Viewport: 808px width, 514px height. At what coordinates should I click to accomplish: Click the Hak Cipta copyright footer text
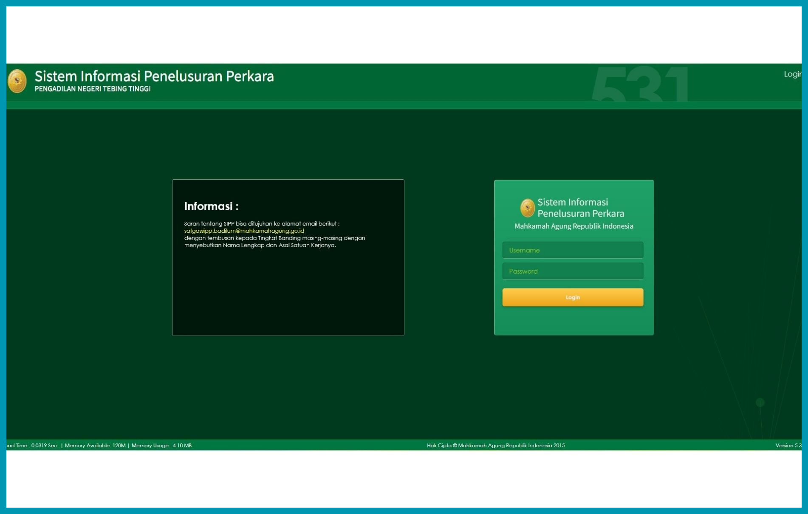[x=495, y=446]
